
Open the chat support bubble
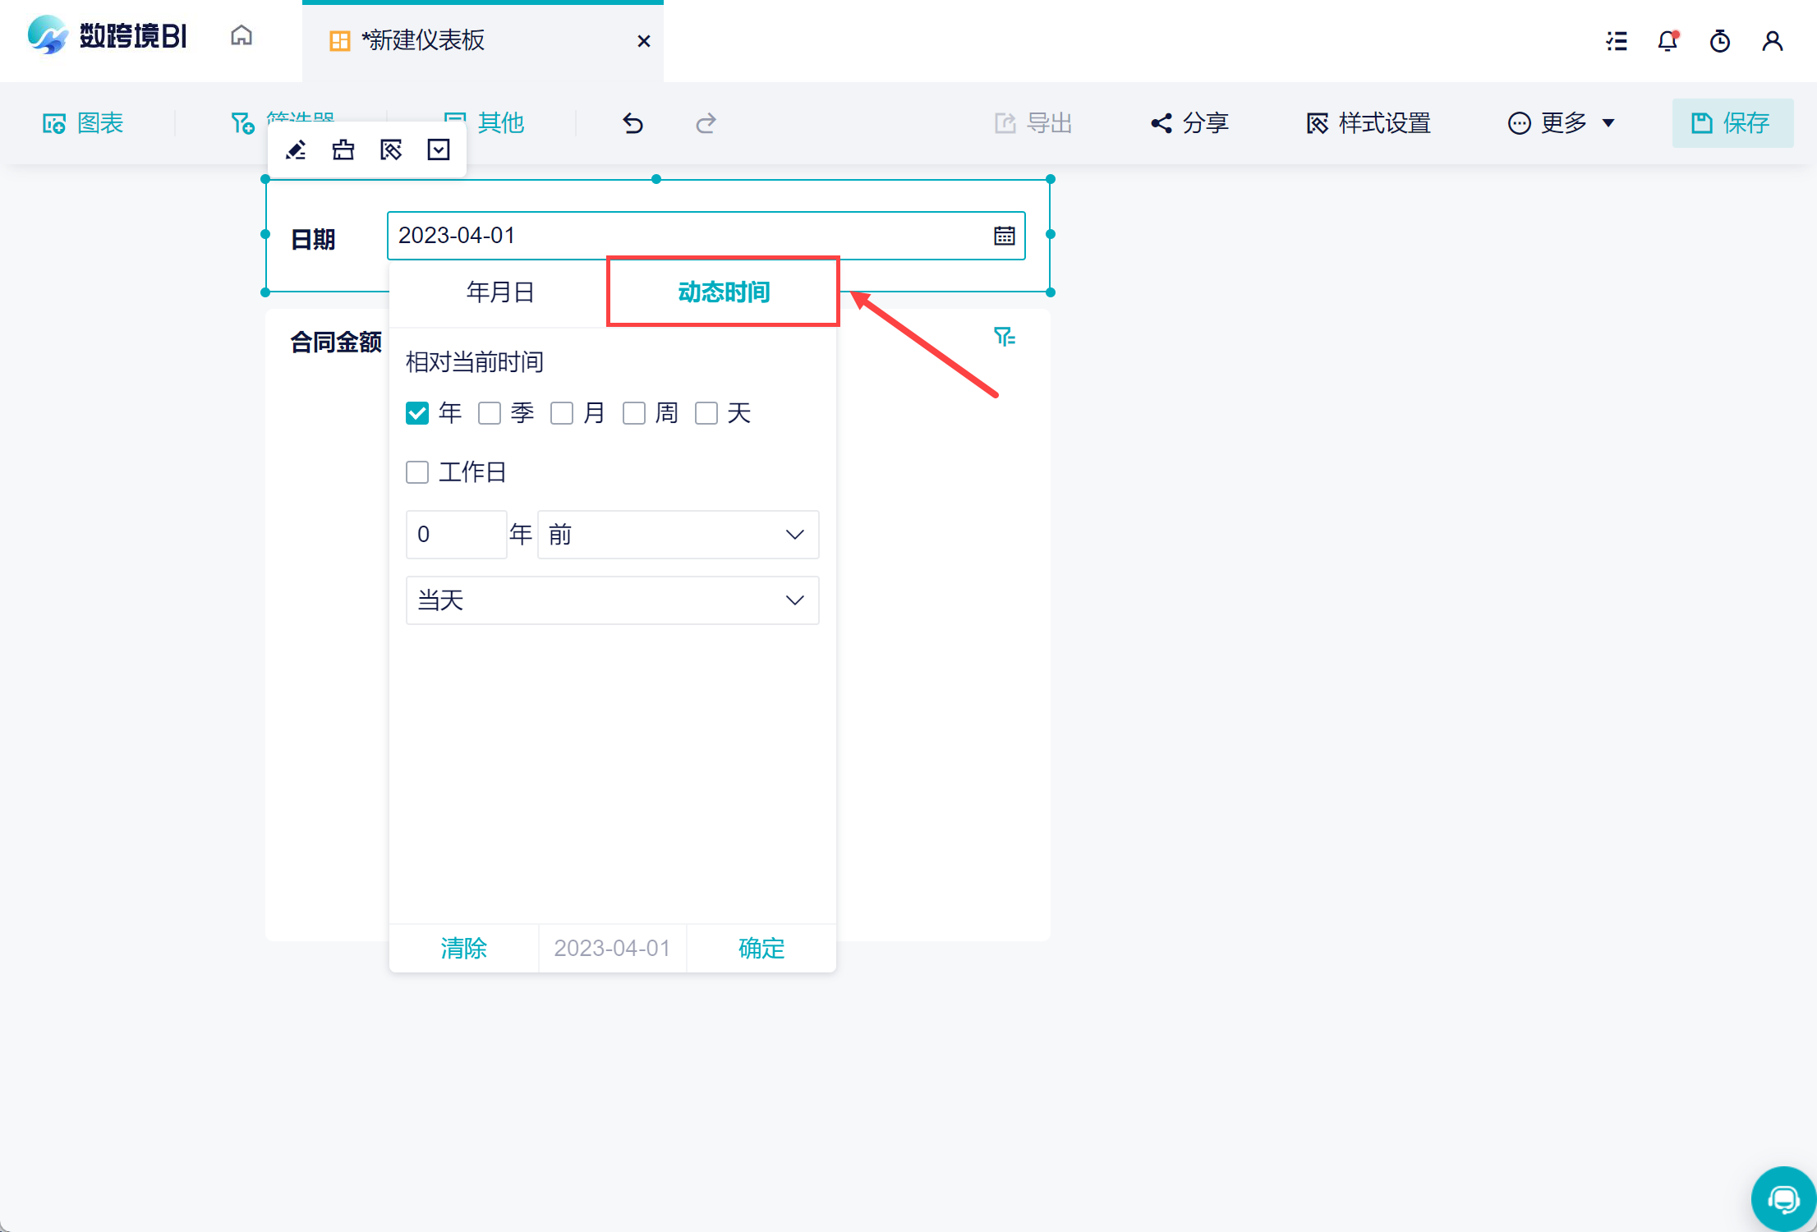pos(1782,1199)
